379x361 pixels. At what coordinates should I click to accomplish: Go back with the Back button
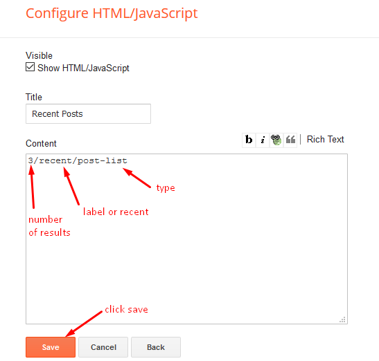[x=156, y=347]
